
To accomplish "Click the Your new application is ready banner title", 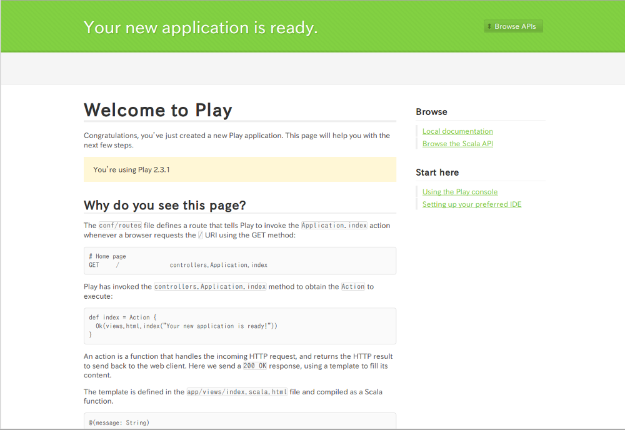I will [x=201, y=27].
